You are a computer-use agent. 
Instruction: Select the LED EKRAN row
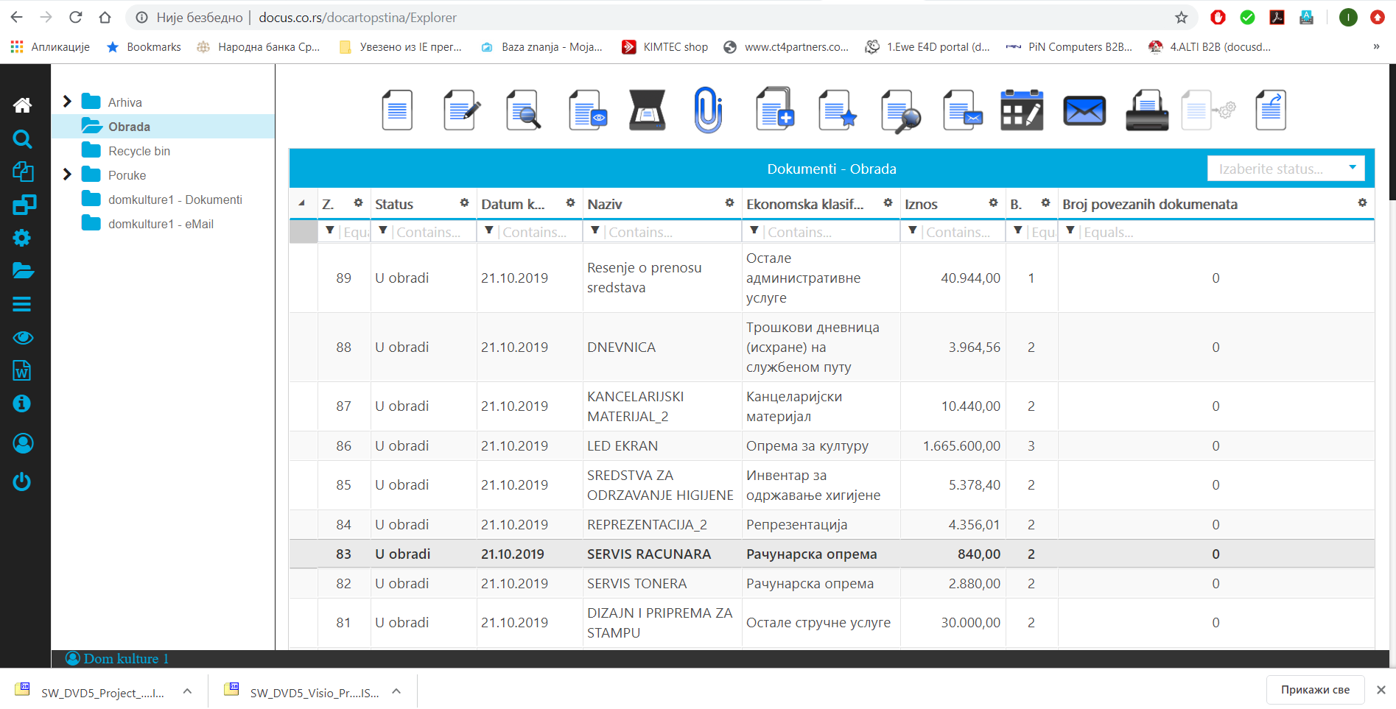[832, 445]
